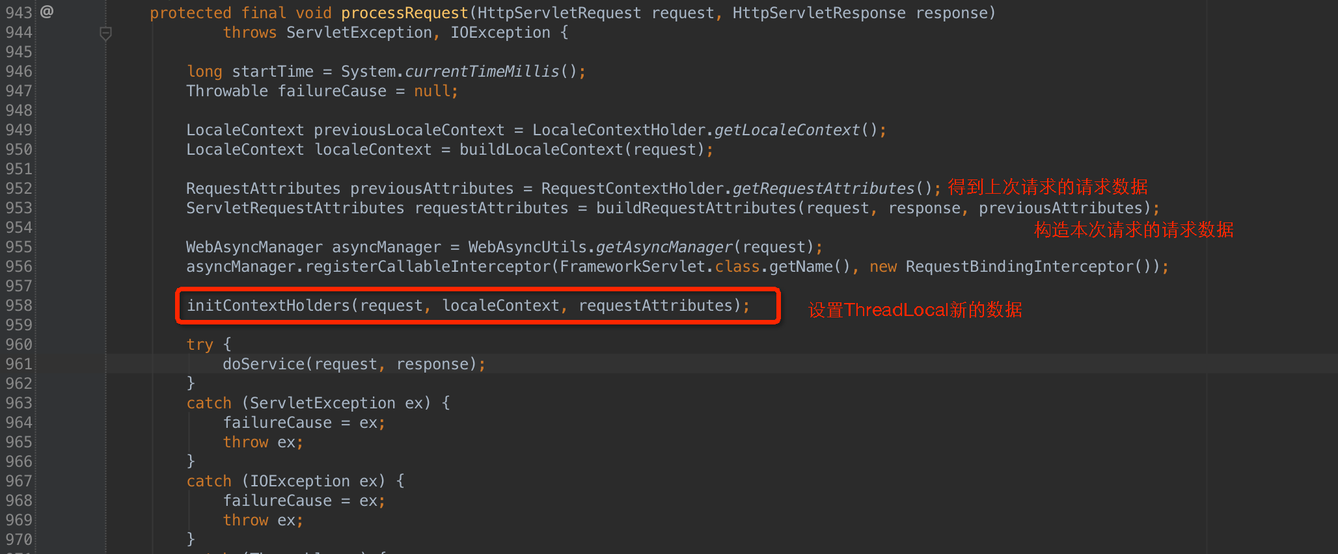Click IOException in the throws clause
The image size is (1338, 554).
click(x=500, y=33)
